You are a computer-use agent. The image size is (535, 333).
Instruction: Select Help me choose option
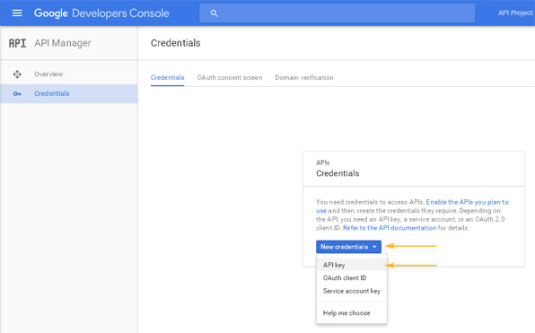(x=352, y=313)
